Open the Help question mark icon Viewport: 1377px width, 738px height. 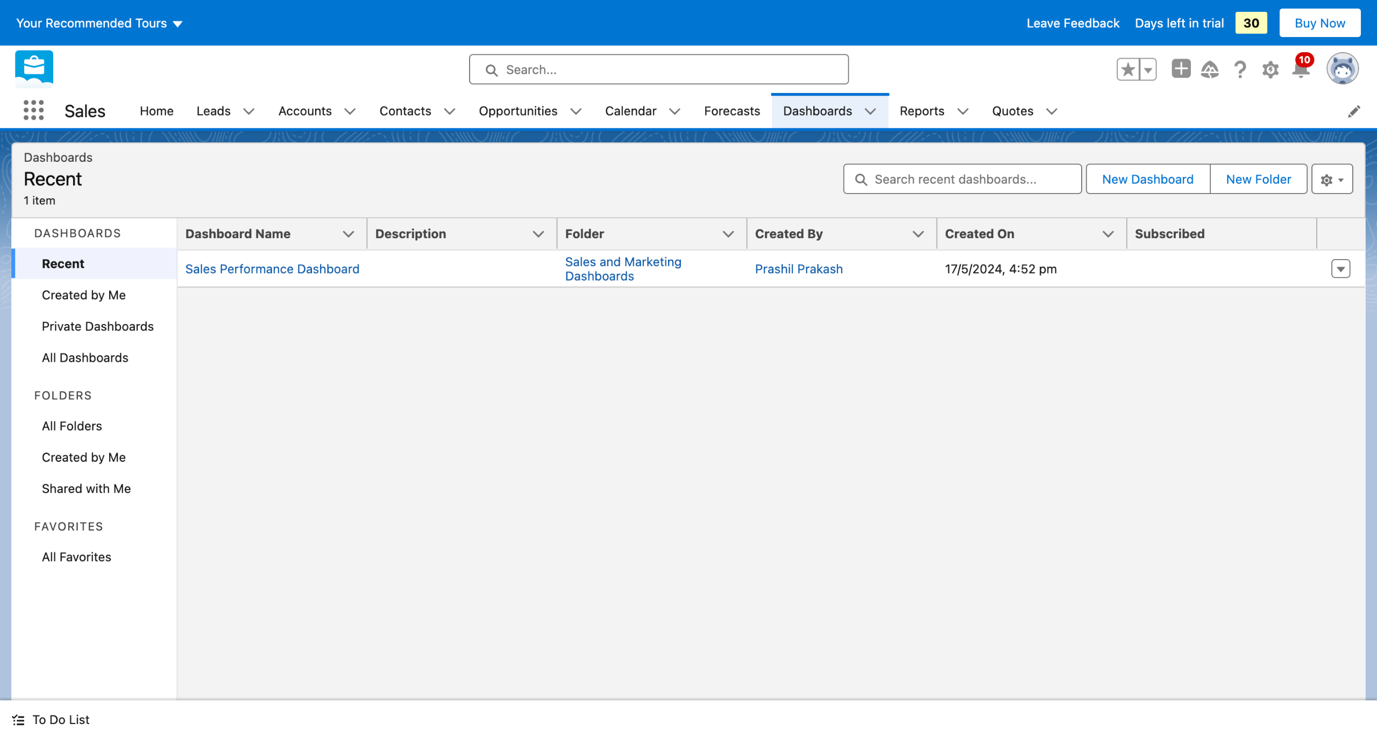coord(1240,69)
